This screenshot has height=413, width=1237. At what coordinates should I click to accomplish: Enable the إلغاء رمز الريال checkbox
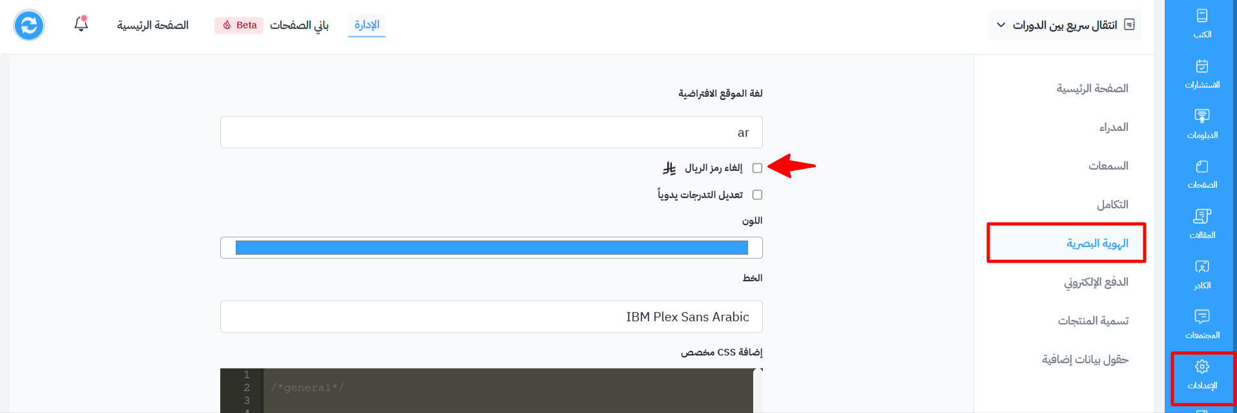pos(758,168)
